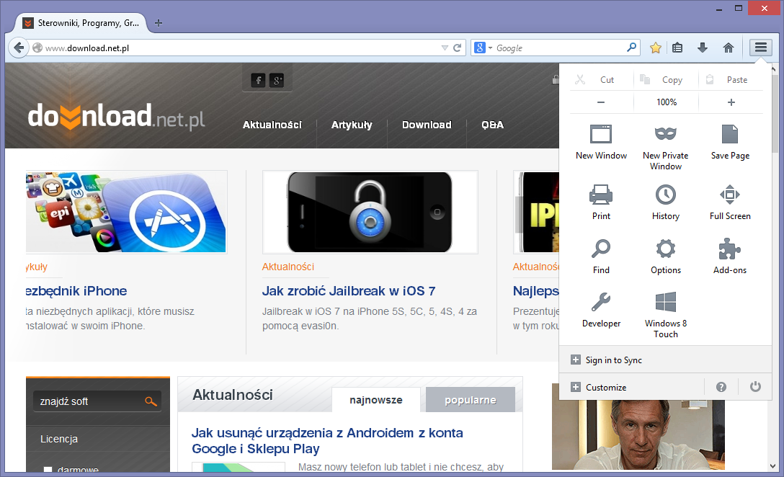The height and width of the screenshot is (477, 784).
Task: Open the Add-ons manager
Action: [x=730, y=256]
